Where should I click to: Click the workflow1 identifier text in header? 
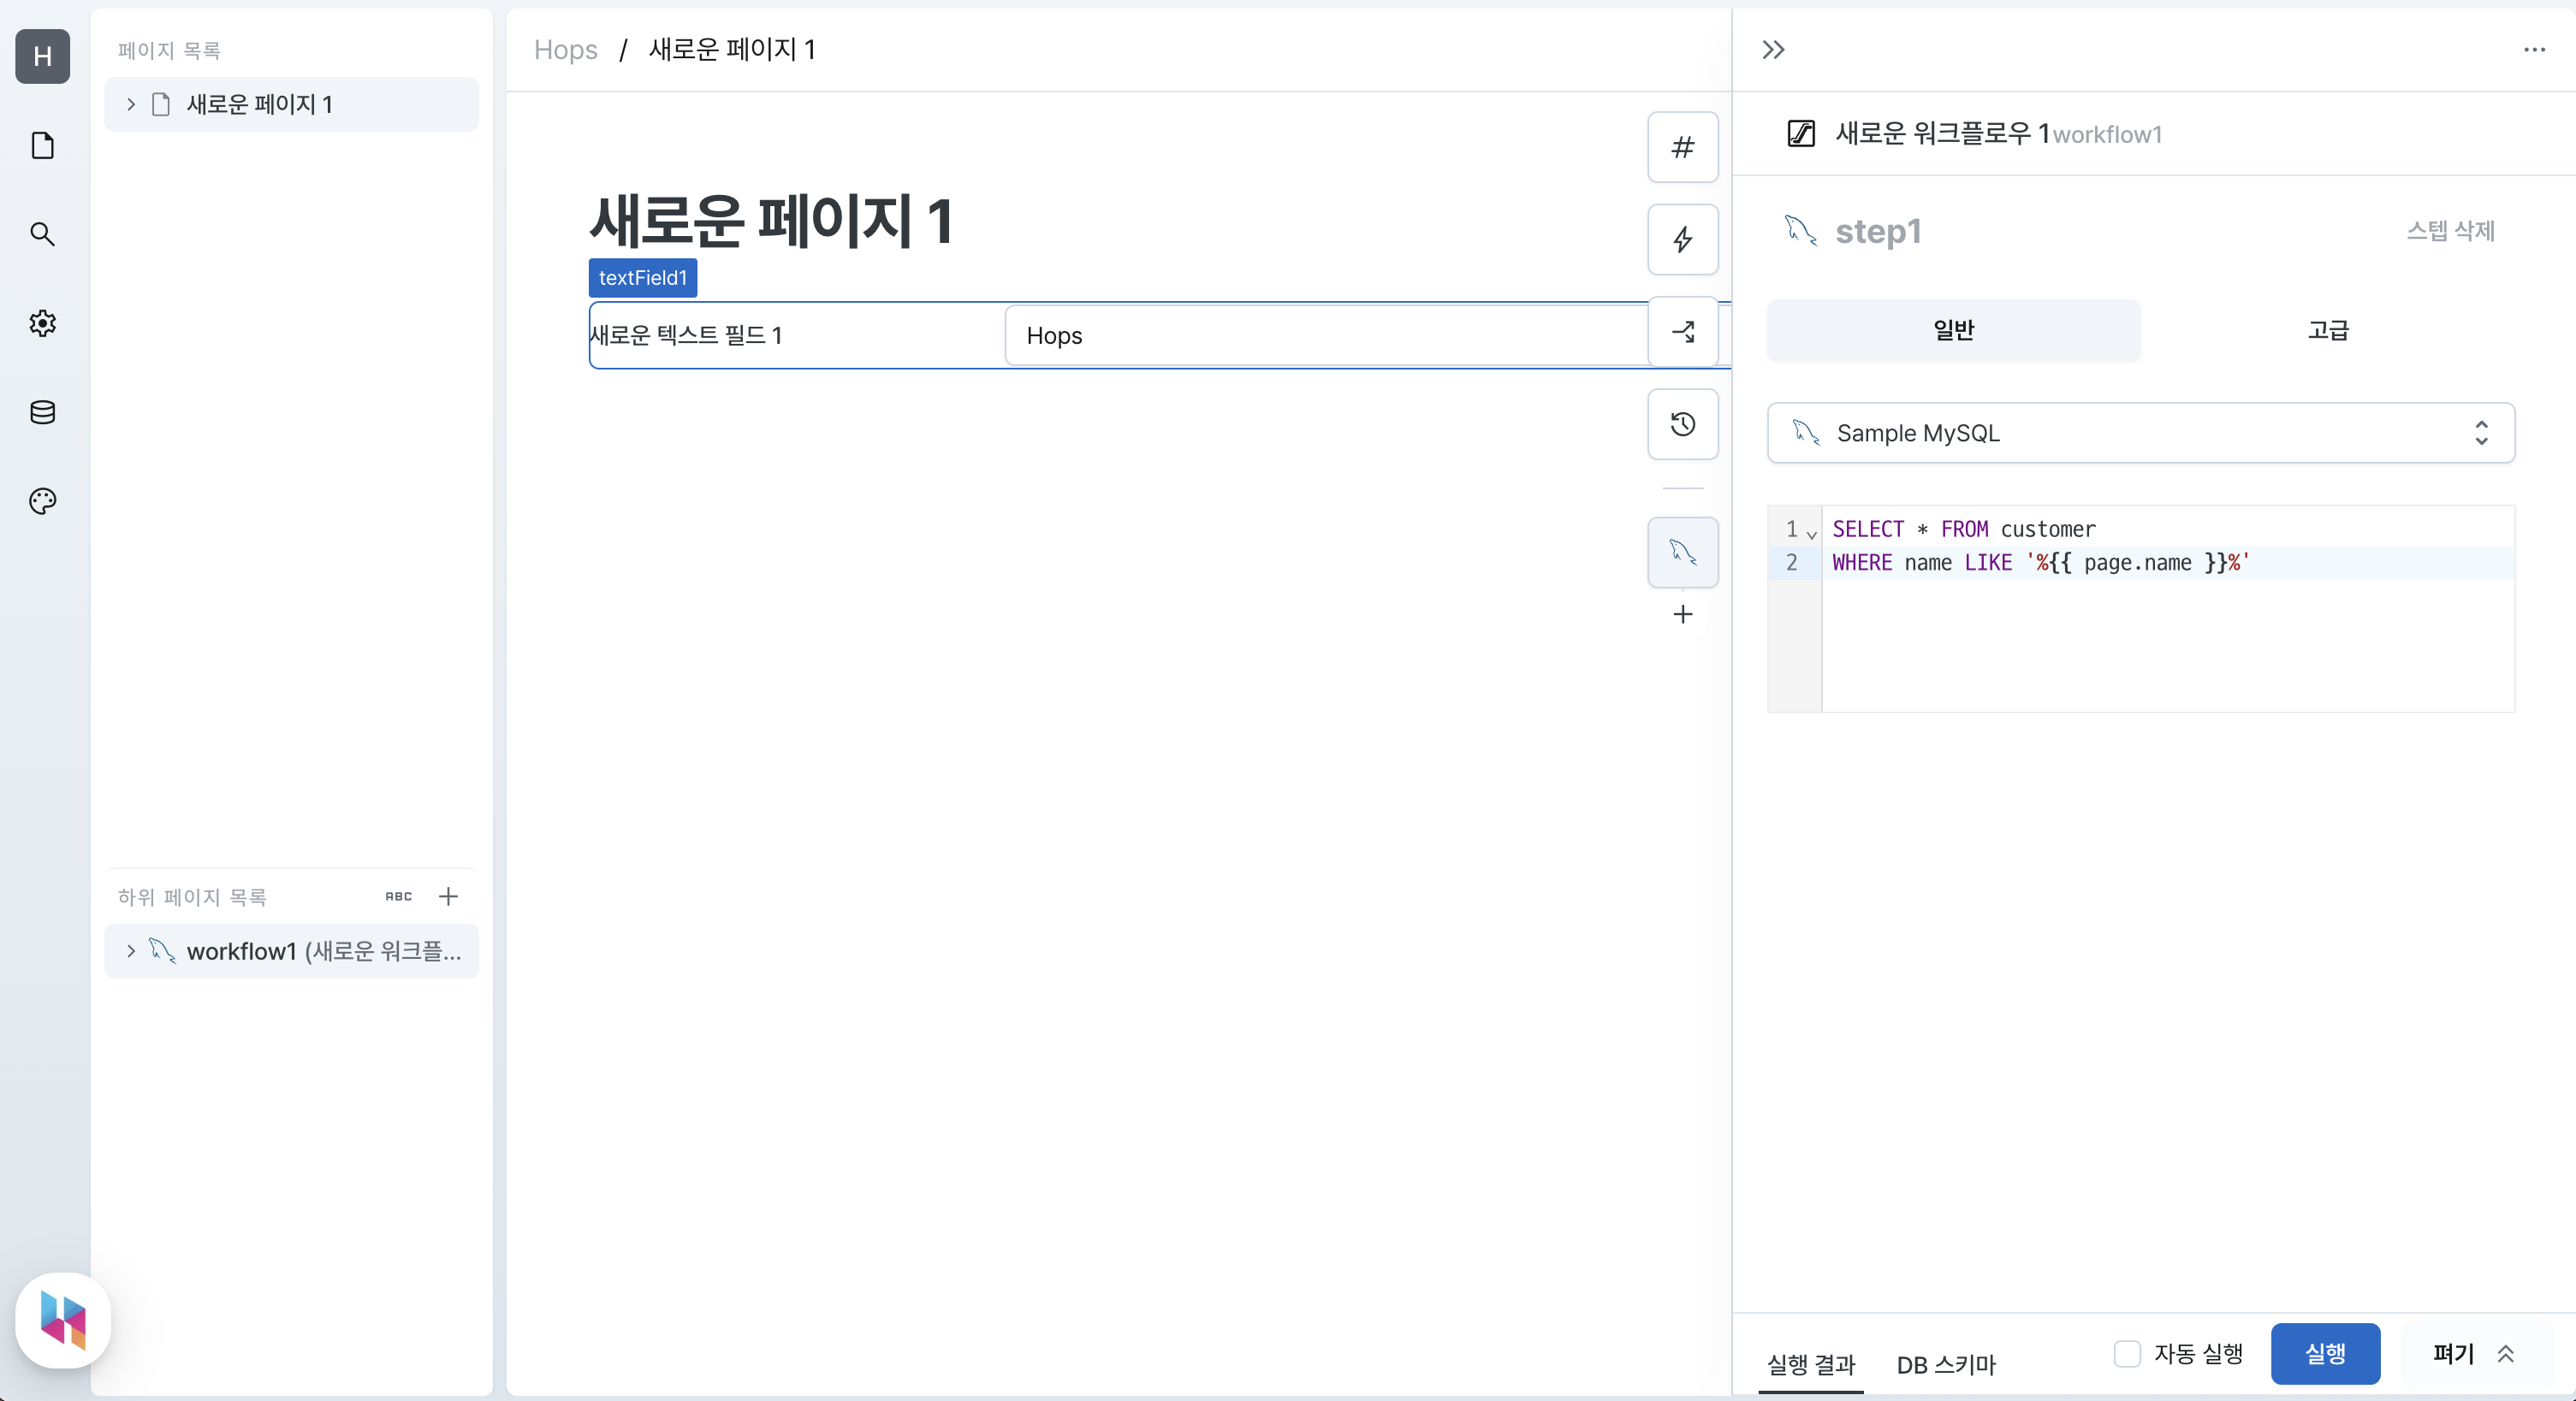[x=2107, y=134]
